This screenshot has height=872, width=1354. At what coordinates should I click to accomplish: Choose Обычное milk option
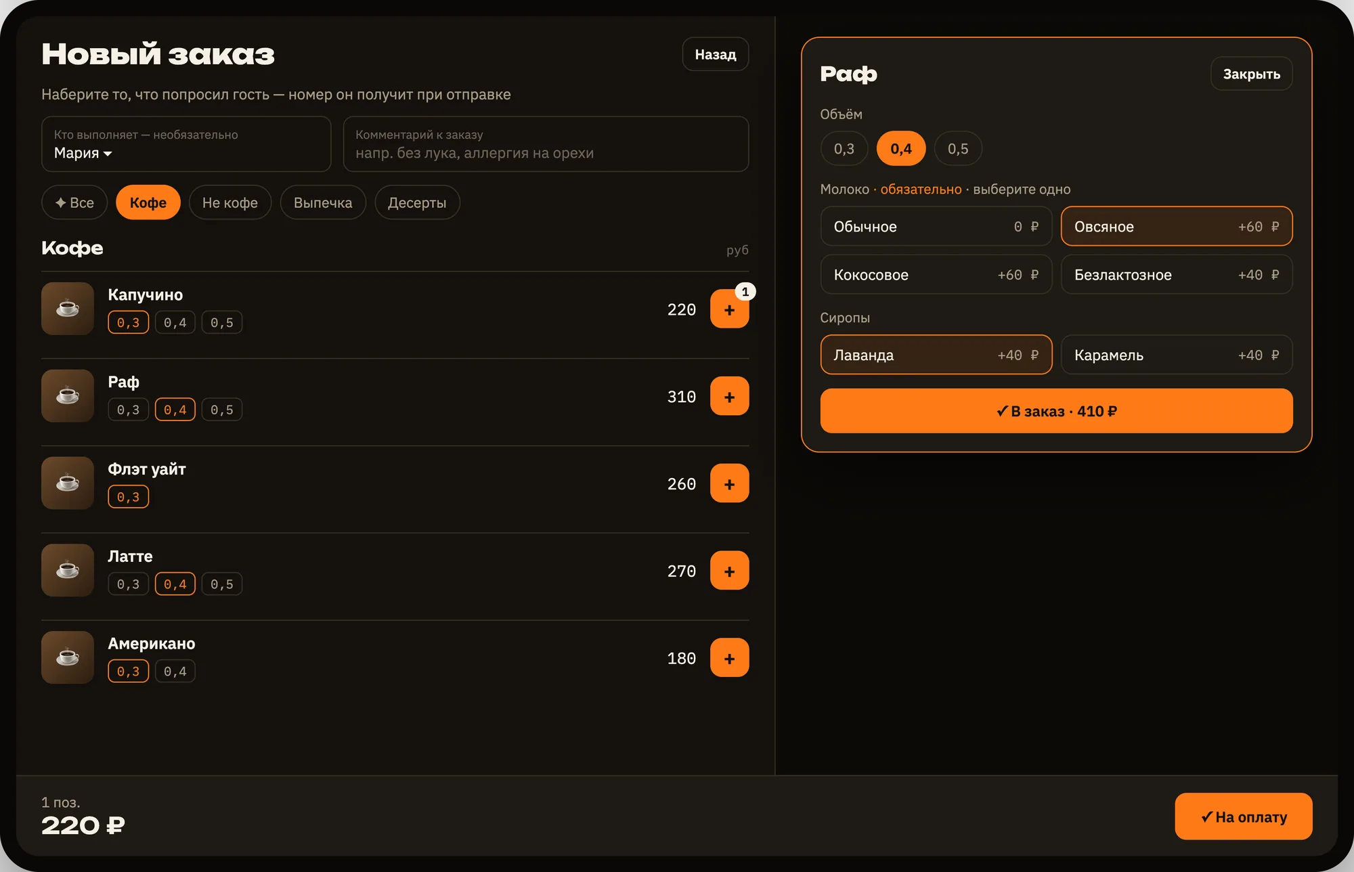936,227
